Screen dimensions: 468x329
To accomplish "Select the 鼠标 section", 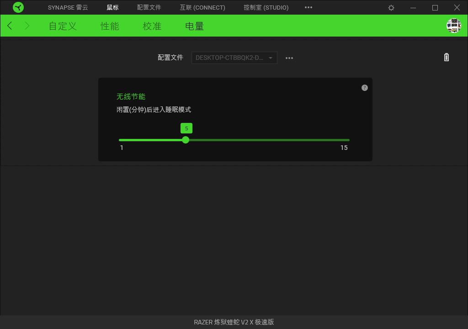I will pos(112,7).
